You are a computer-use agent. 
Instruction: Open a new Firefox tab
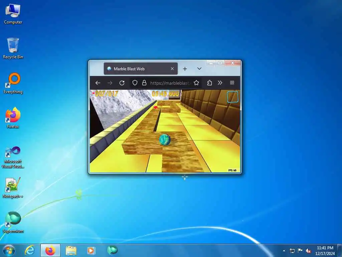(185, 69)
